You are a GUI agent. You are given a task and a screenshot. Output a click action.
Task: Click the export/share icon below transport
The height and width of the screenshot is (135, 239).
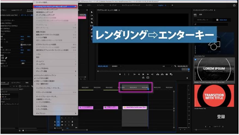pos(143,78)
